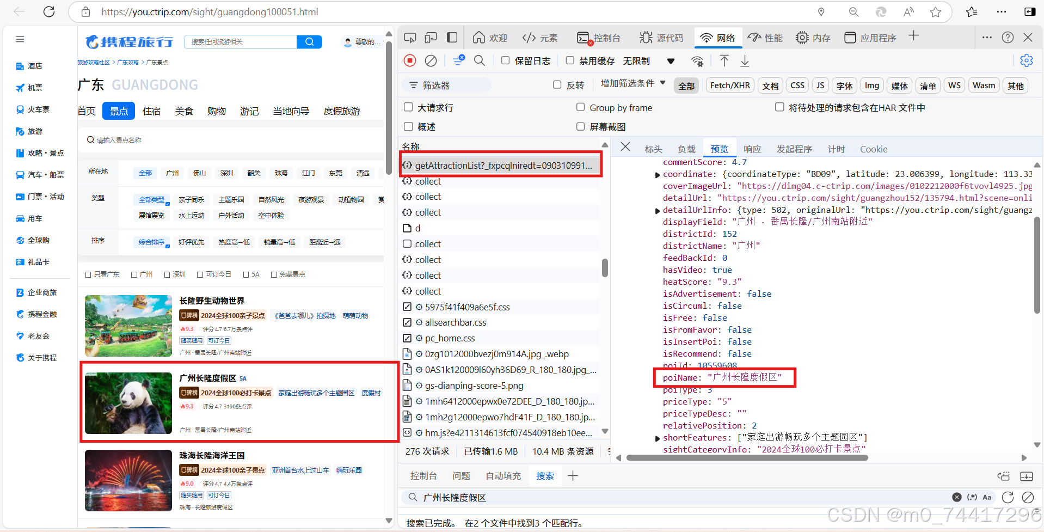The width and height of the screenshot is (1044, 532).
Task: Expand the shortFeatures array
Action: coord(657,438)
